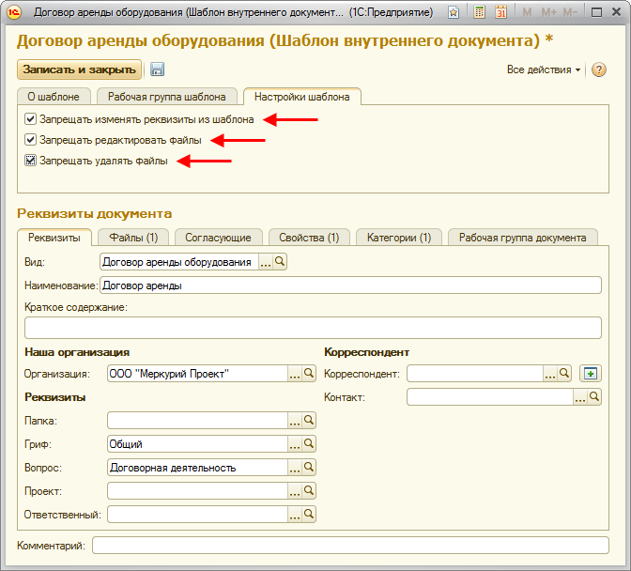This screenshot has height=571, width=631.
Task: Open the 'Файлы (1)' tab
Action: tap(132, 238)
